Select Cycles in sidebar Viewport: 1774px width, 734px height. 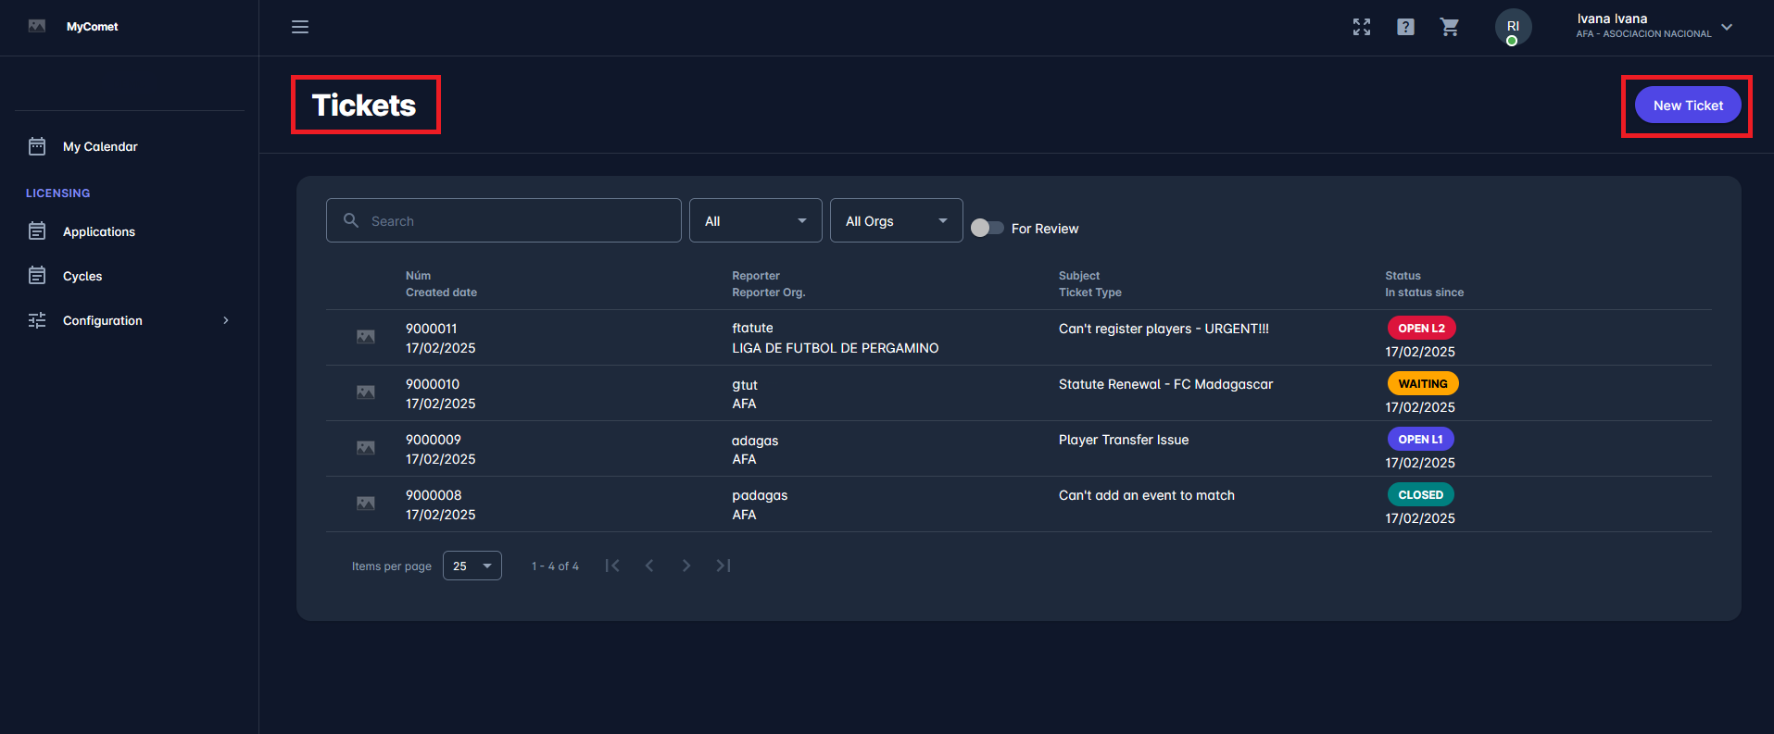(82, 276)
